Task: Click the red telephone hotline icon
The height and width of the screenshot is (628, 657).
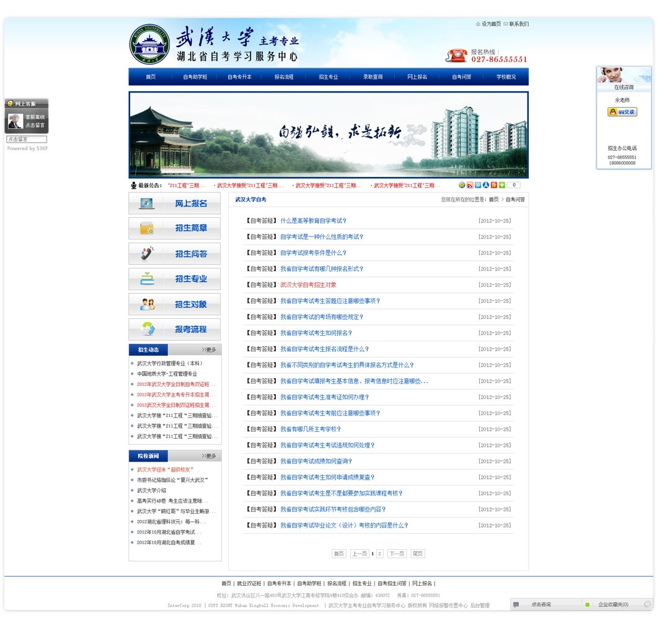Action: coord(456,55)
